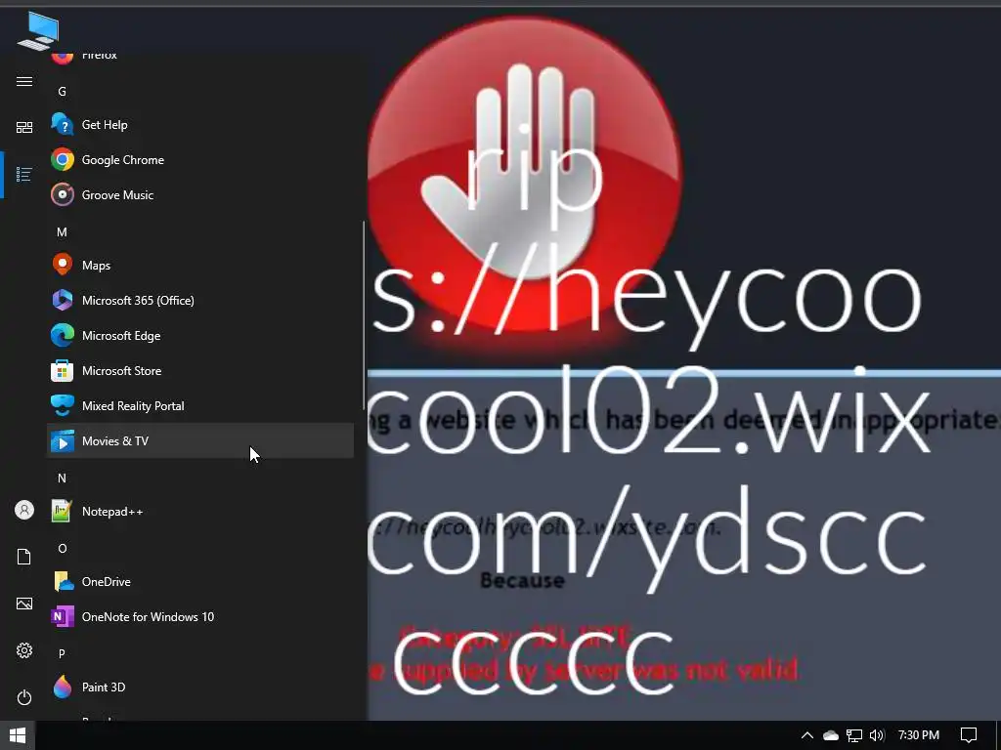Click the Windows Start button
The height and width of the screenshot is (750, 1001).
(18, 735)
